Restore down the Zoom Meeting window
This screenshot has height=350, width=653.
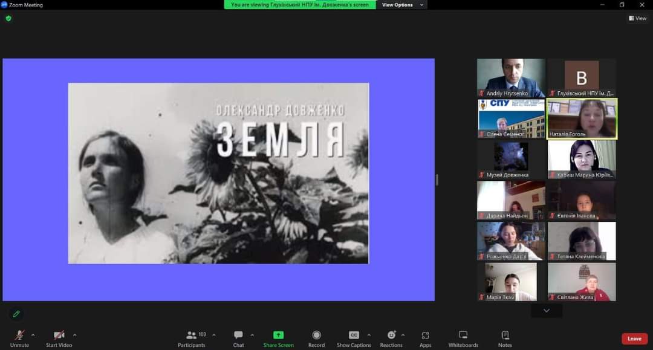pyautogui.click(x=622, y=5)
